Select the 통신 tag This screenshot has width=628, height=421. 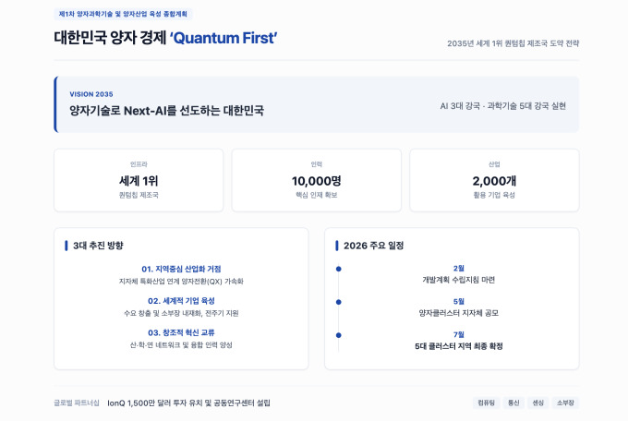pos(513,403)
